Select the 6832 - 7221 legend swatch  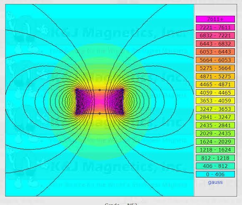(x=215, y=35)
